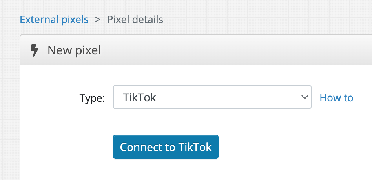Viewport: 372px width, 180px height.
Task: Click the Pixel details breadcrumb item
Action: (135, 19)
